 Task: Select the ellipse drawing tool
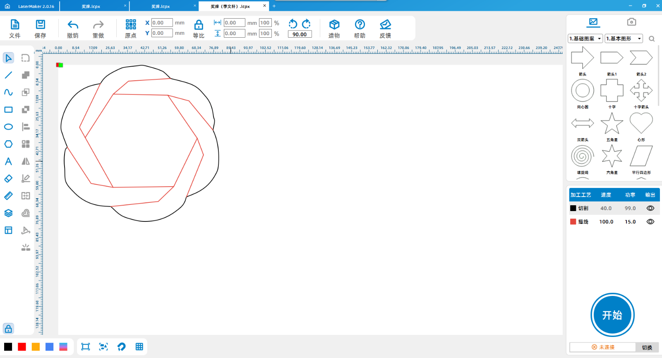(8, 127)
